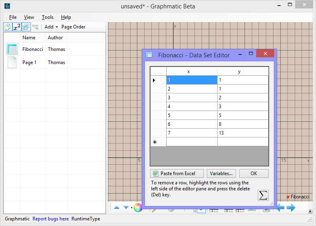Click RuntimeType in the status bar
The image size is (316, 226).
point(86,219)
